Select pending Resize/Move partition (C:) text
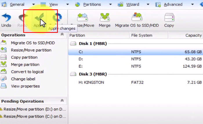This screenshot has height=124, width=203. 35,116
